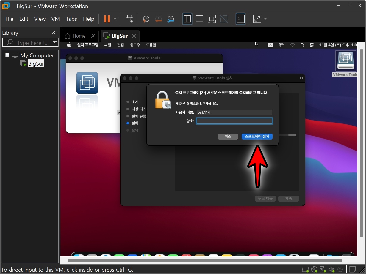Click the camera device status icon
The width and height of the screenshot is (366, 274).
(340, 270)
